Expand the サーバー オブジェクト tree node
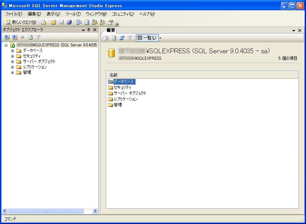This screenshot has width=306, height=224. pos(13,62)
